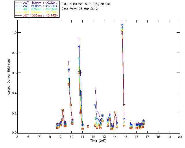Click the AOT 675nm legend entry
Screen dimensions: 185x148
tap(36, 9)
